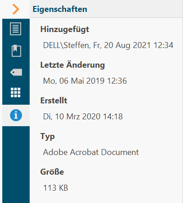Open the tags label sidebar icon
This screenshot has width=183, height=203.
pos(16,72)
